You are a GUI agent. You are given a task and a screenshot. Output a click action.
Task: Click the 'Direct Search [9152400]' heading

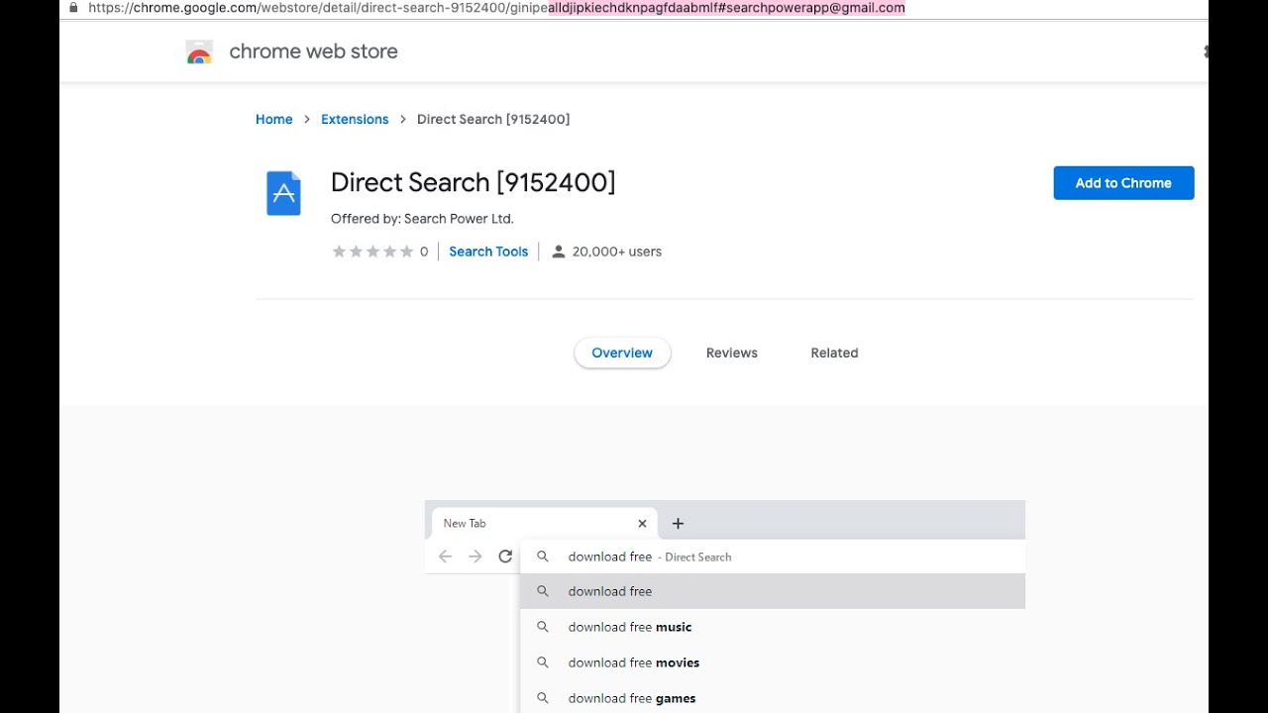click(x=473, y=182)
